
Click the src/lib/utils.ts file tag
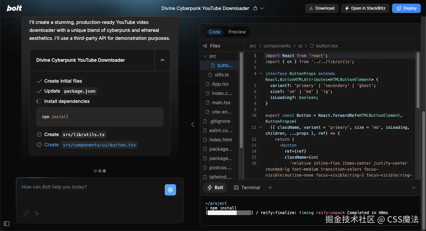[x=84, y=134]
